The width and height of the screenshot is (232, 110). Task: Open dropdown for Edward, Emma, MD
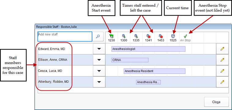point(99,49)
